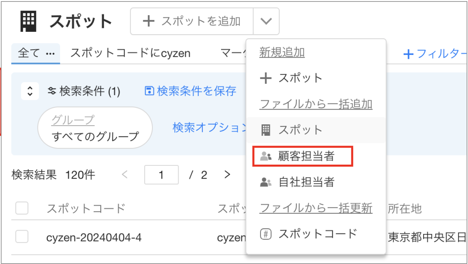This screenshot has height=264, width=468.
Task: Collapse the search conditions panel toggle
Action: coord(30,91)
